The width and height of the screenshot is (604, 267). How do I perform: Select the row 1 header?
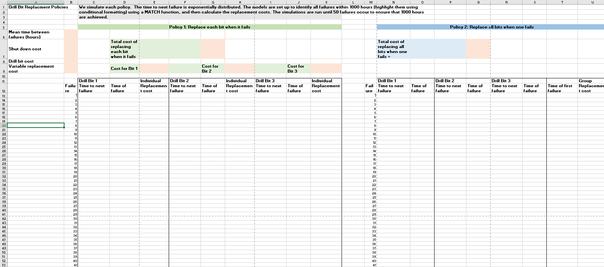[x=3, y=7]
